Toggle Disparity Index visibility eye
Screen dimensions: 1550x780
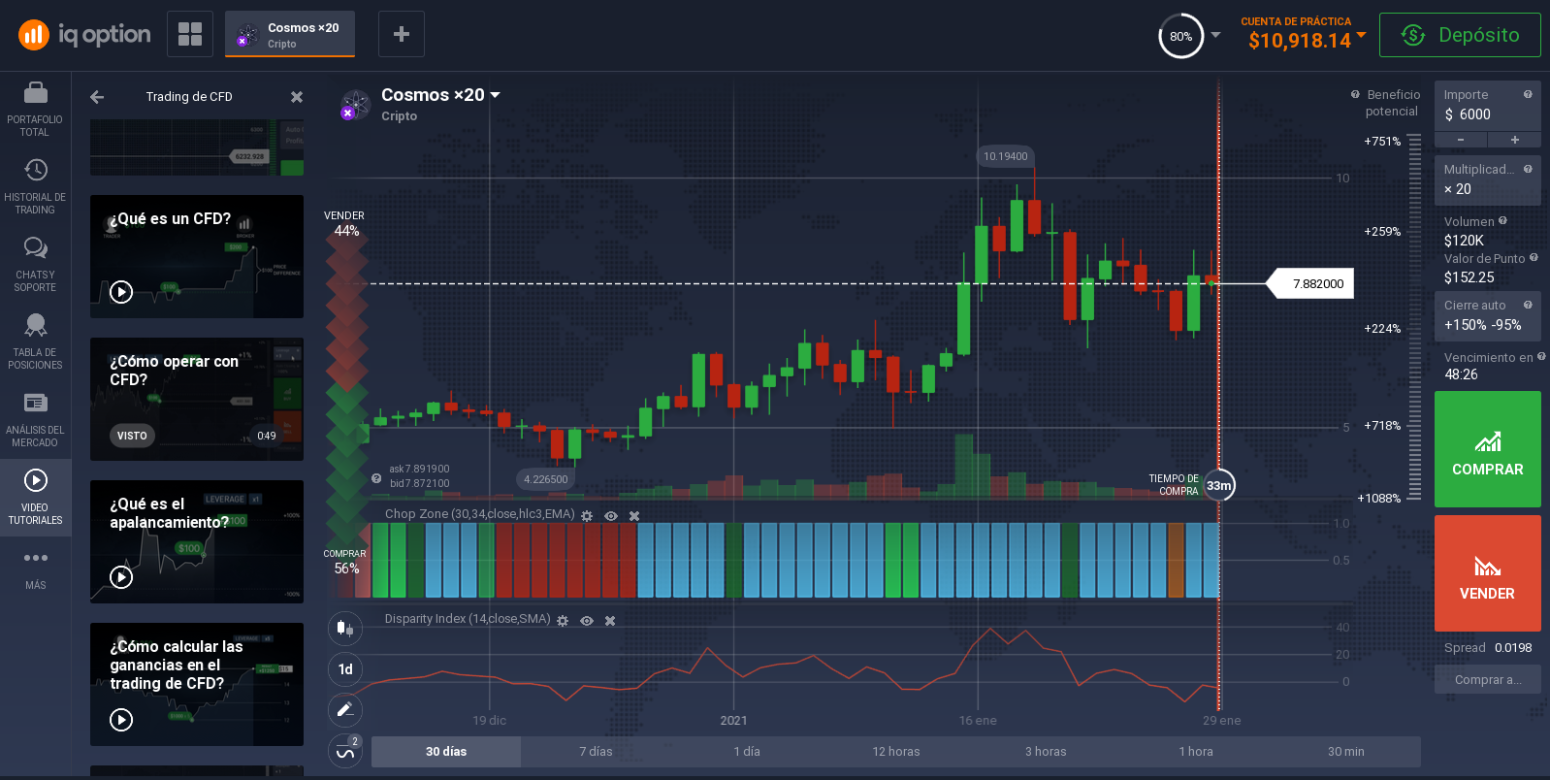(x=587, y=621)
